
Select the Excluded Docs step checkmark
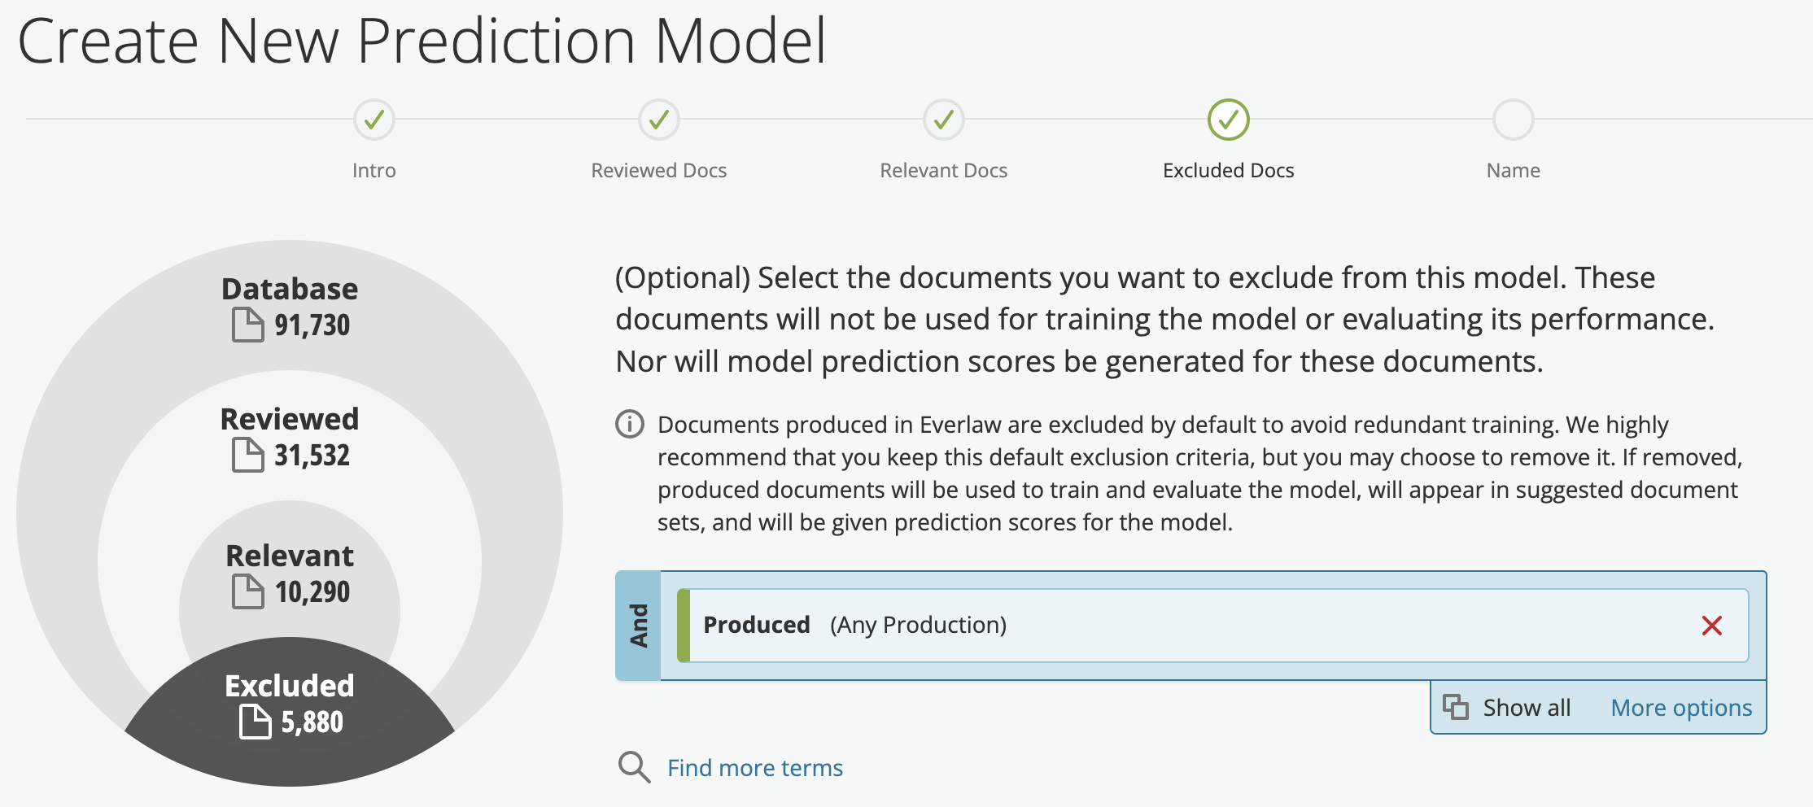pyautogui.click(x=1229, y=120)
